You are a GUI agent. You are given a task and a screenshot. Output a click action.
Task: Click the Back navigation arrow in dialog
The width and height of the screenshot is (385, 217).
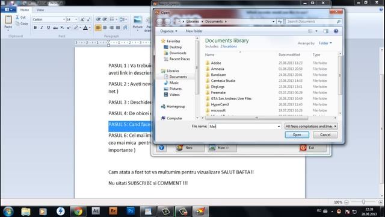[160, 22]
